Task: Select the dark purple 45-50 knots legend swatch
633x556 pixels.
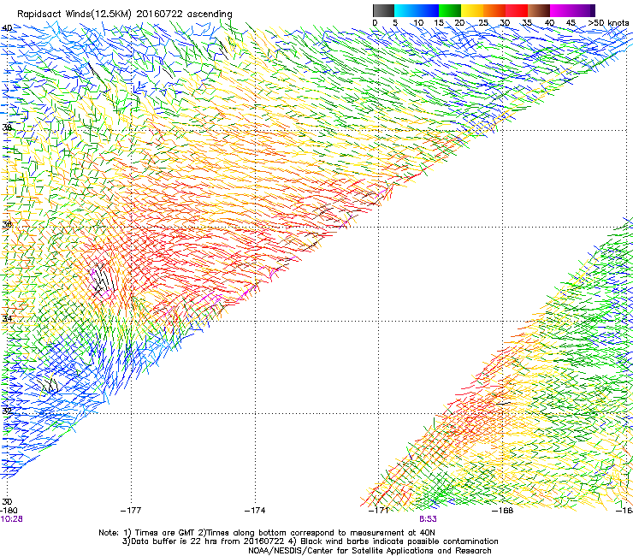Action: (583, 10)
